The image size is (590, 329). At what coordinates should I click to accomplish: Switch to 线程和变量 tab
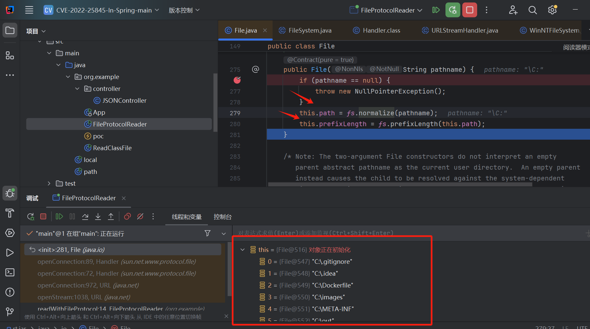(x=187, y=217)
